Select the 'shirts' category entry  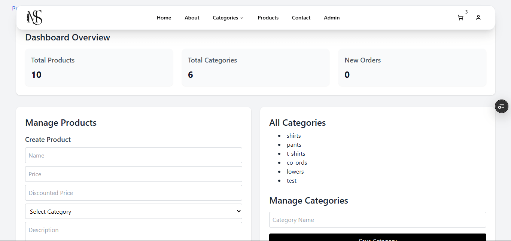tap(294, 135)
